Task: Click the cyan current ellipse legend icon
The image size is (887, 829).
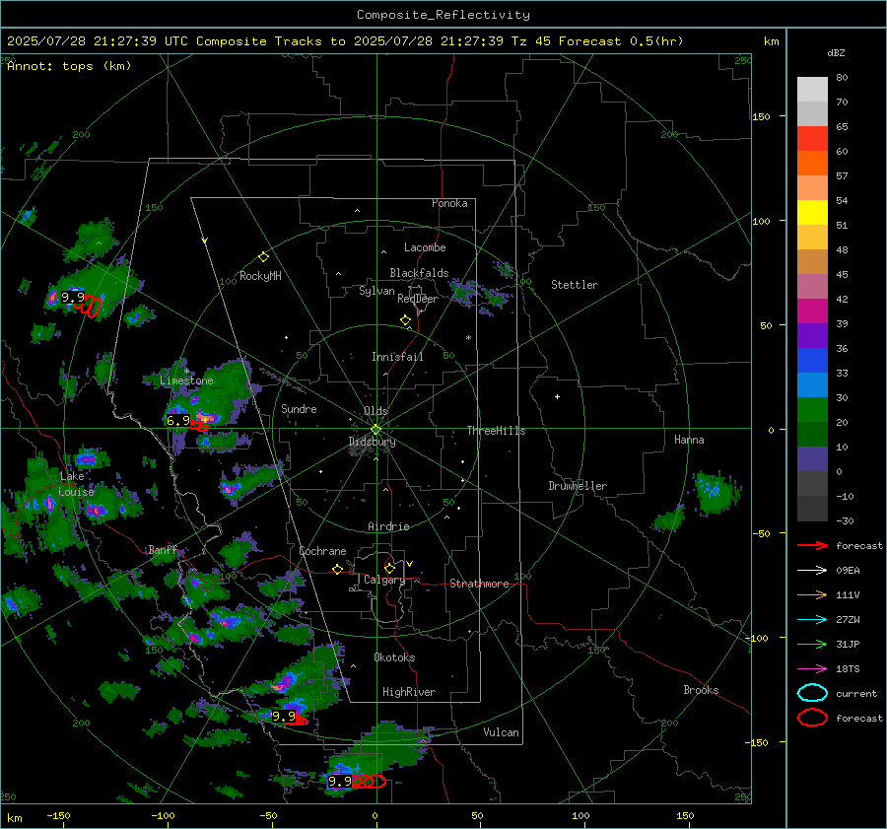Action: point(812,693)
